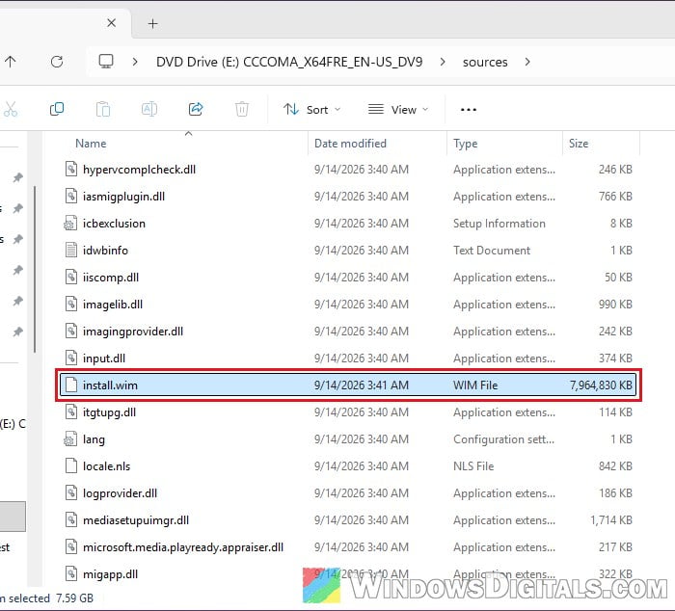This screenshot has height=611, width=675.
Task: Expand chevron after sources breadcrumb
Action: pyautogui.click(x=527, y=62)
